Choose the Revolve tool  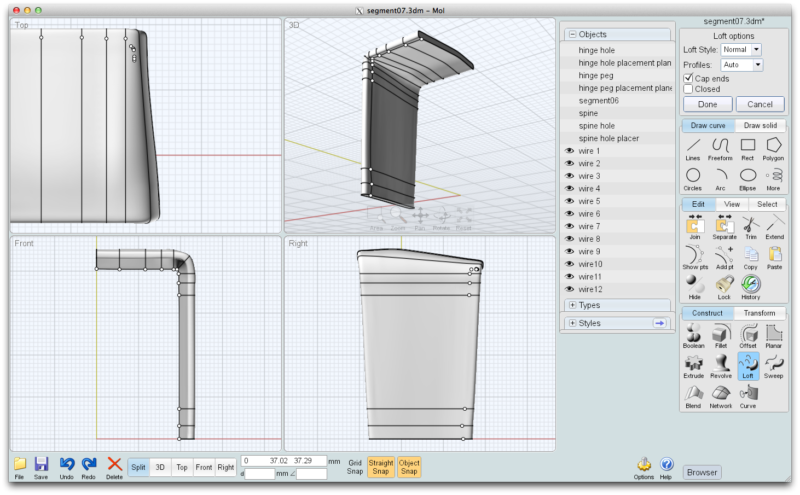(x=721, y=365)
